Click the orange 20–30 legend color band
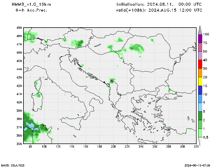The width and height of the screenshot is (216, 167). tap(200, 73)
